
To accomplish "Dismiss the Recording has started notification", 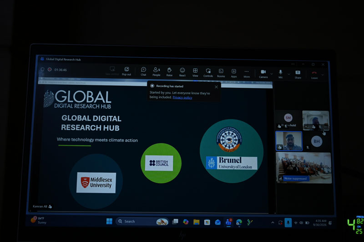I will (216, 87).
